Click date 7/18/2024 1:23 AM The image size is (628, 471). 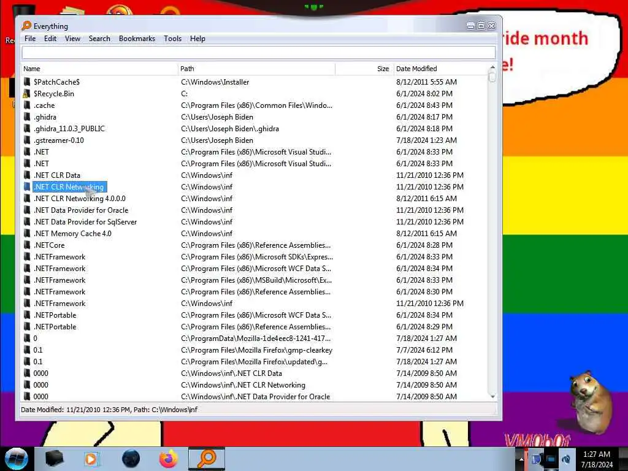click(426, 140)
